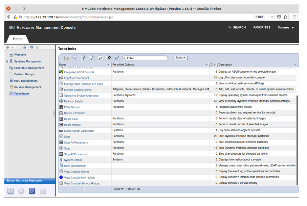307x206 pixels.
Task: Open the Filter field dropdown arrow
Action: 124,58
